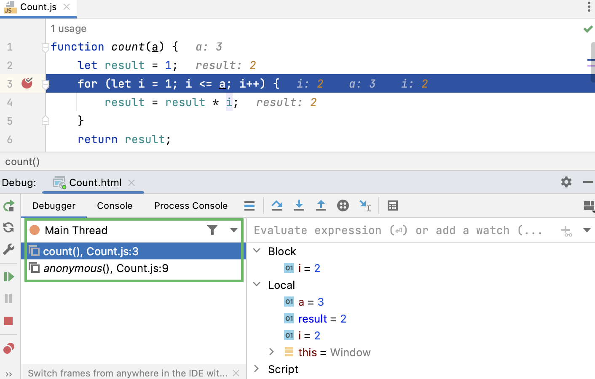View breakpoints with the red circles icon

[9, 348]
